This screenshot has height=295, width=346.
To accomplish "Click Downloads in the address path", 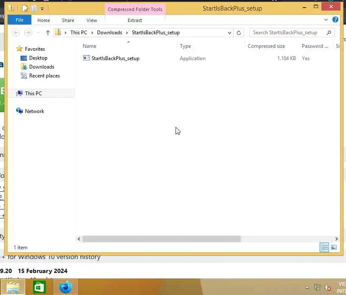I will (109, 33).
